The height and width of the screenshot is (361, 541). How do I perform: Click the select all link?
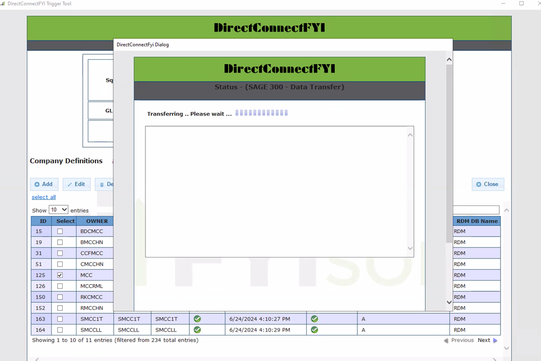(x=44, y=197)
